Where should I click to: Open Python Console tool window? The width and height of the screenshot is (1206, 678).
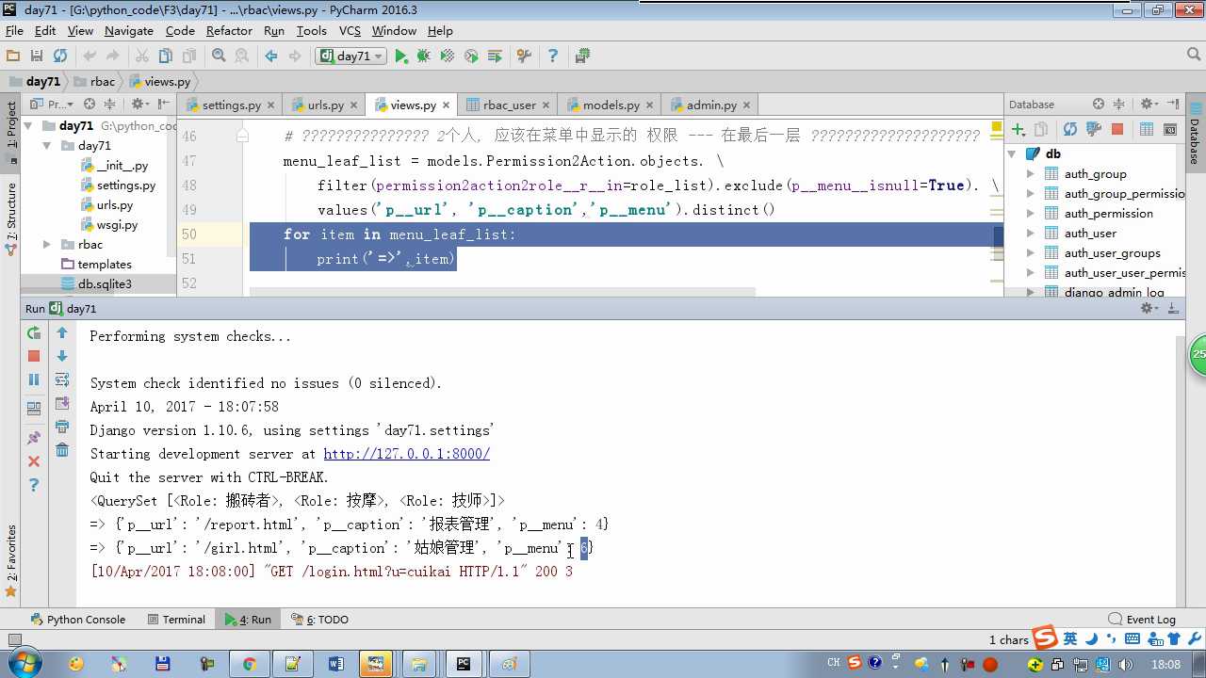(77, 619)
